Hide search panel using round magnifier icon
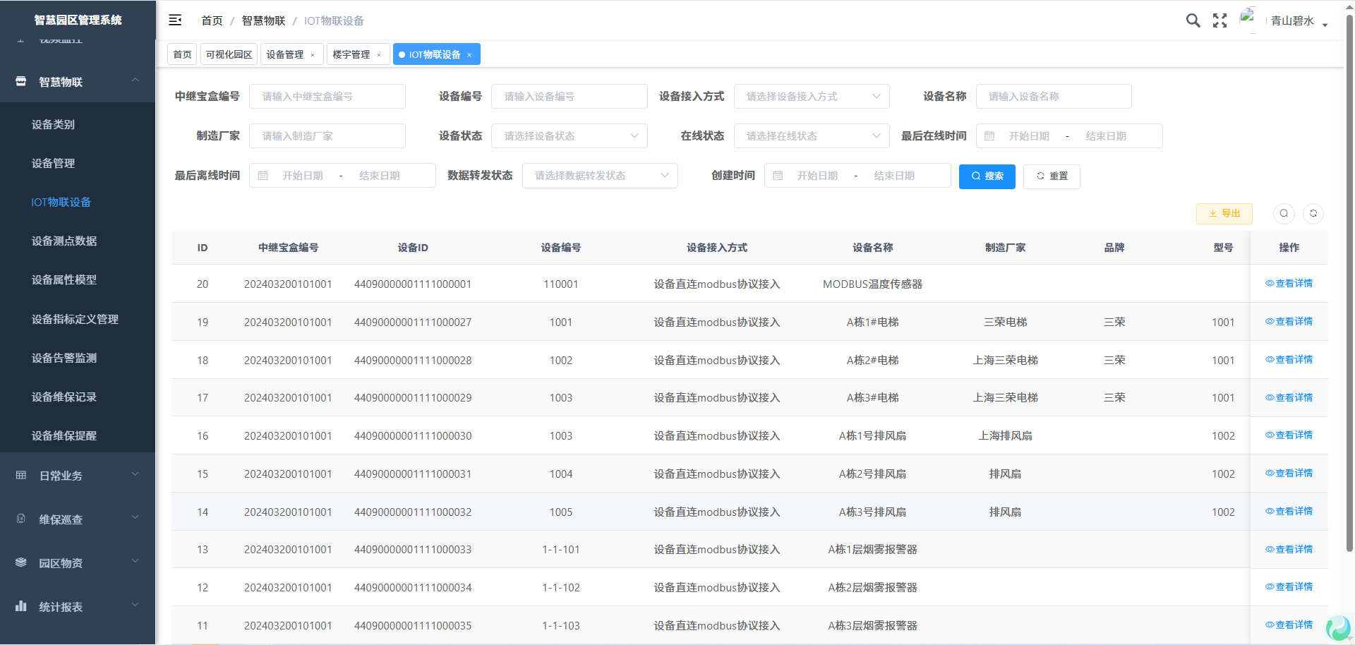This screenshot has width=1355, height=645. coord(1284,213)
